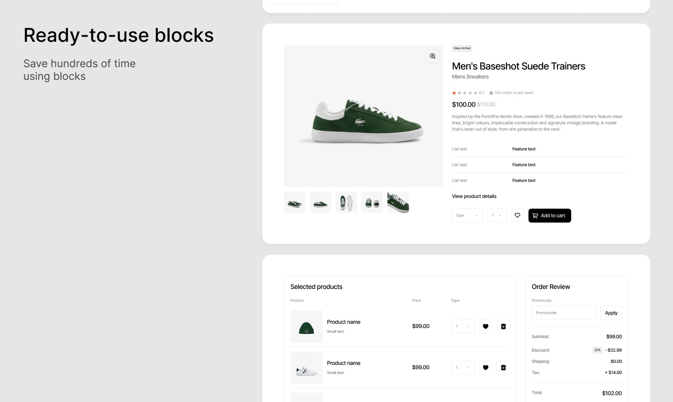Click Men's Baseshot Suede Trainers title
This screenshot has width=673, height=402.
tap(519, 66)
